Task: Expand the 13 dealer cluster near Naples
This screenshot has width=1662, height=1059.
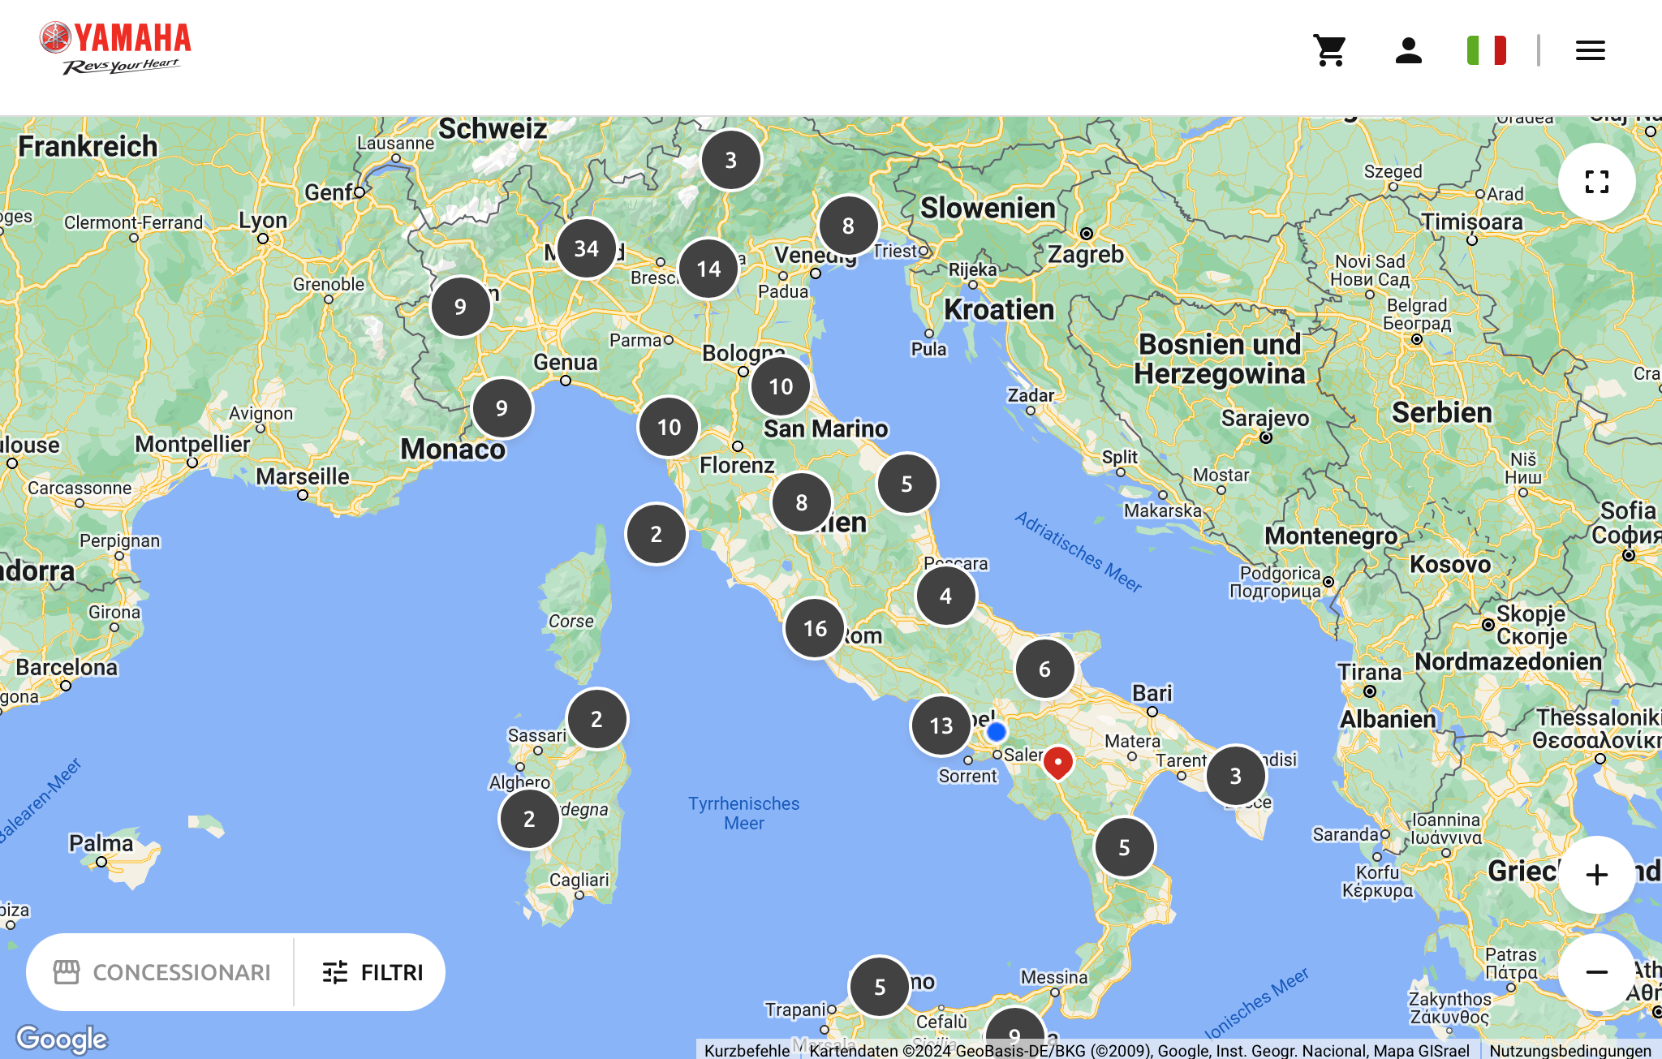Action: [x=941, y=725]
